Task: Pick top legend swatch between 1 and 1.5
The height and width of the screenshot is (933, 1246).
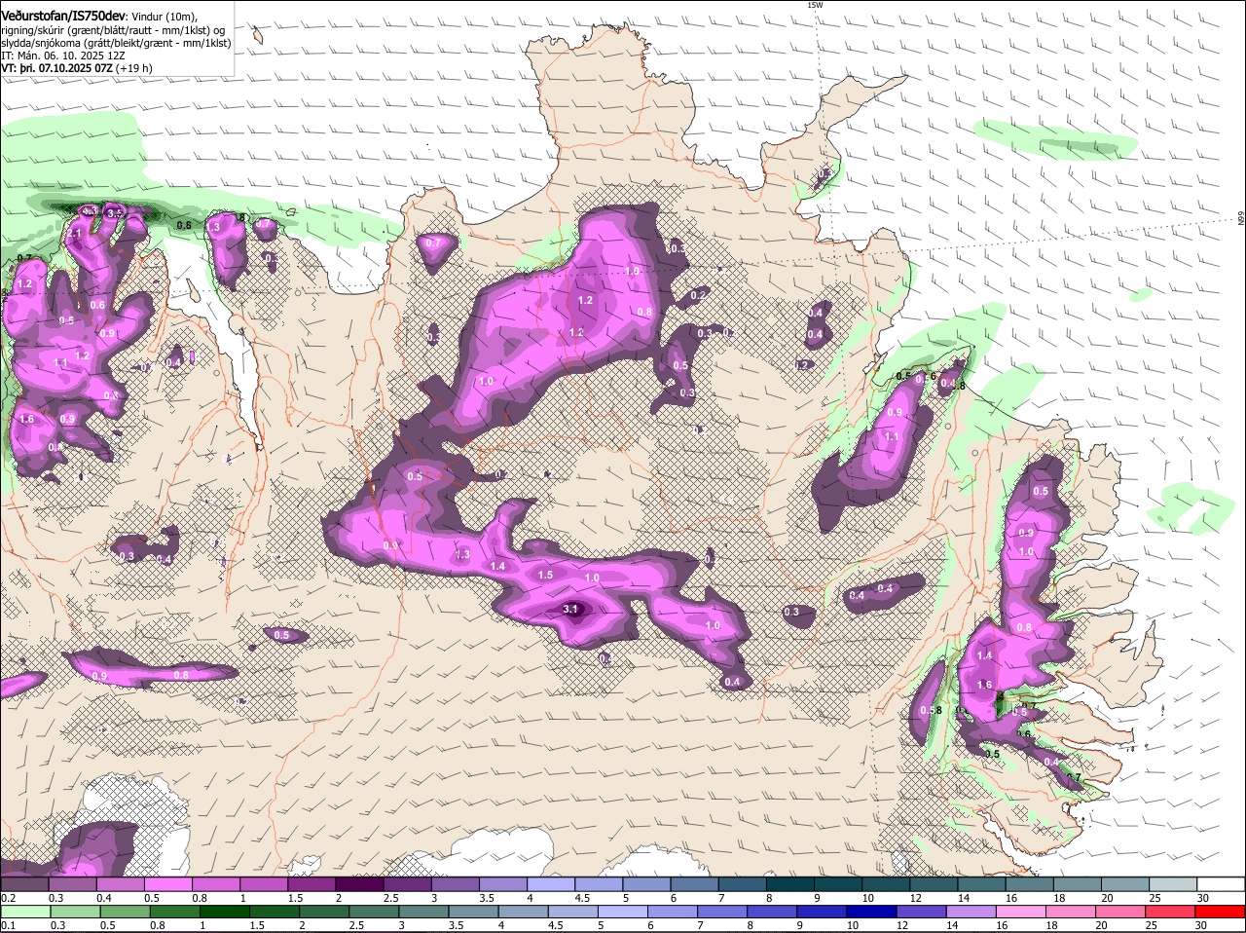Action: click(x=263, y=883)
